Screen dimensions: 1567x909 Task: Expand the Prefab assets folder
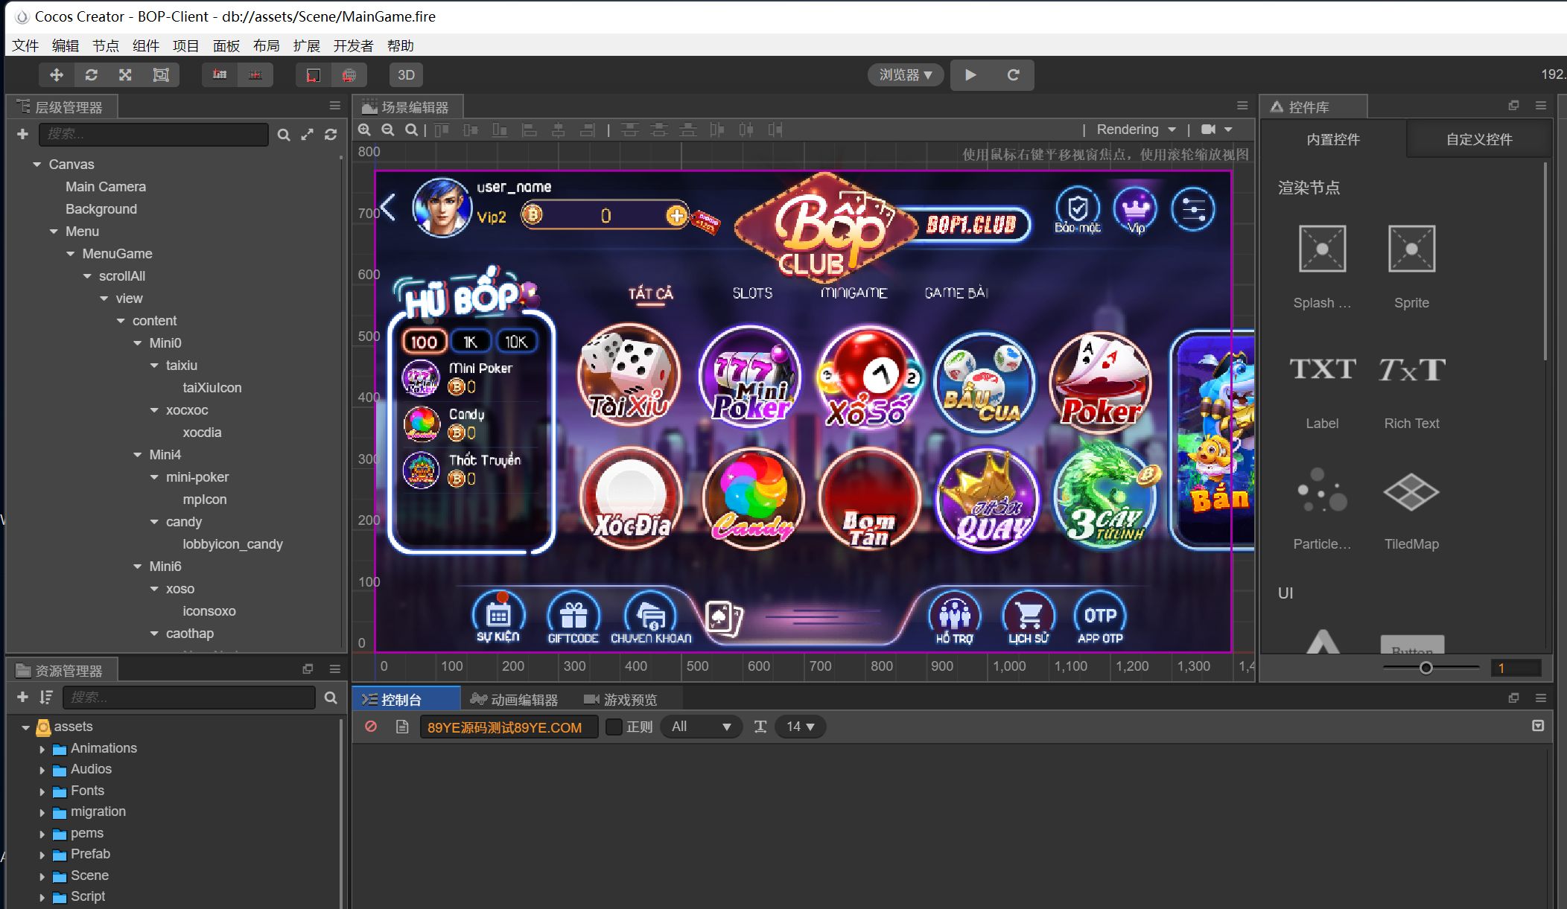pos(42,855)
